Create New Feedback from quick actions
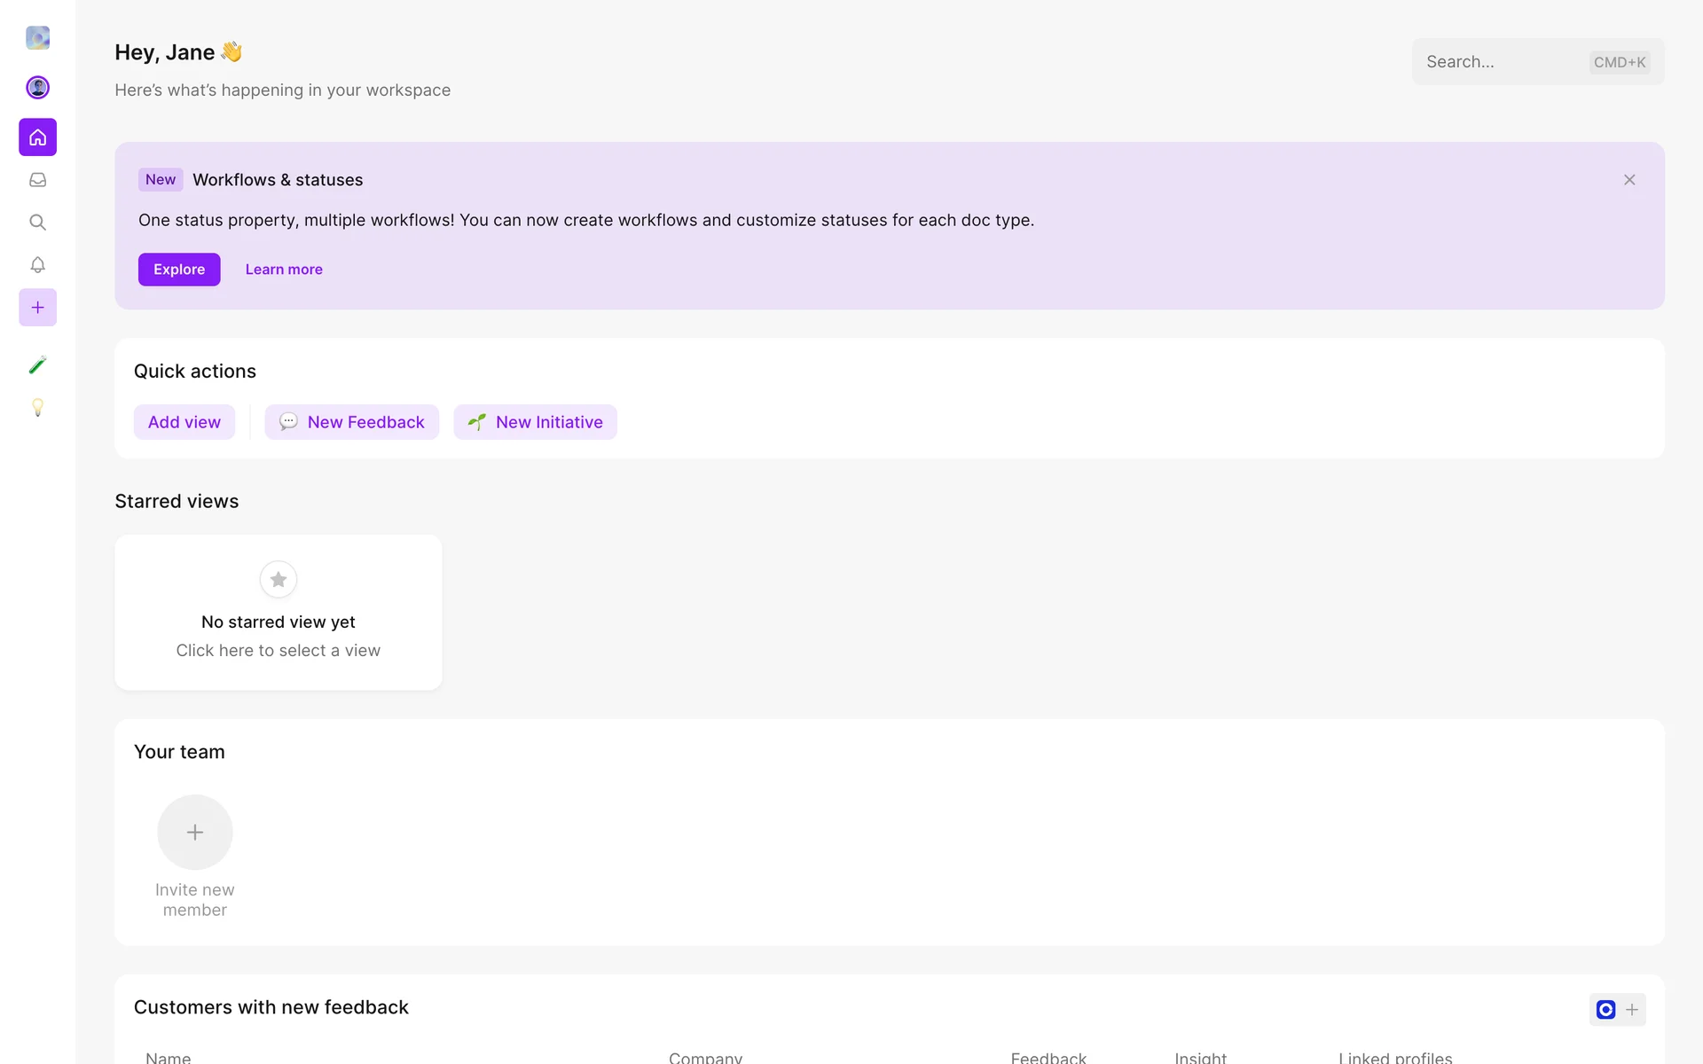This screenshot has height=1064, width=1703. (x=352, y=422)
